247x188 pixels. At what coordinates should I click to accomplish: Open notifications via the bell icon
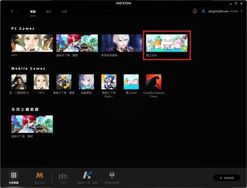point(195,11)
